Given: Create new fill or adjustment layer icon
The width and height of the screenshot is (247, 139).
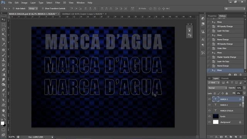Looking at the screenshot, I should [x=226, y=137].
